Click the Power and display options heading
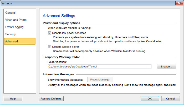Image resolution: width=184 pixels, height=105 pixels. click(x=62, y=23)
